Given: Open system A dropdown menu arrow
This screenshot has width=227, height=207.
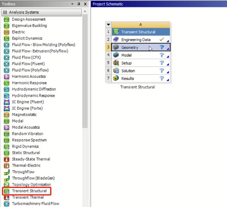Looking at the screenshot, I should tap(108, 25).
